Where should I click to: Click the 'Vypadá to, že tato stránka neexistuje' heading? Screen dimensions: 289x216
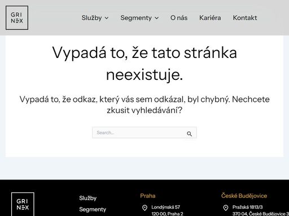point(144,64)
